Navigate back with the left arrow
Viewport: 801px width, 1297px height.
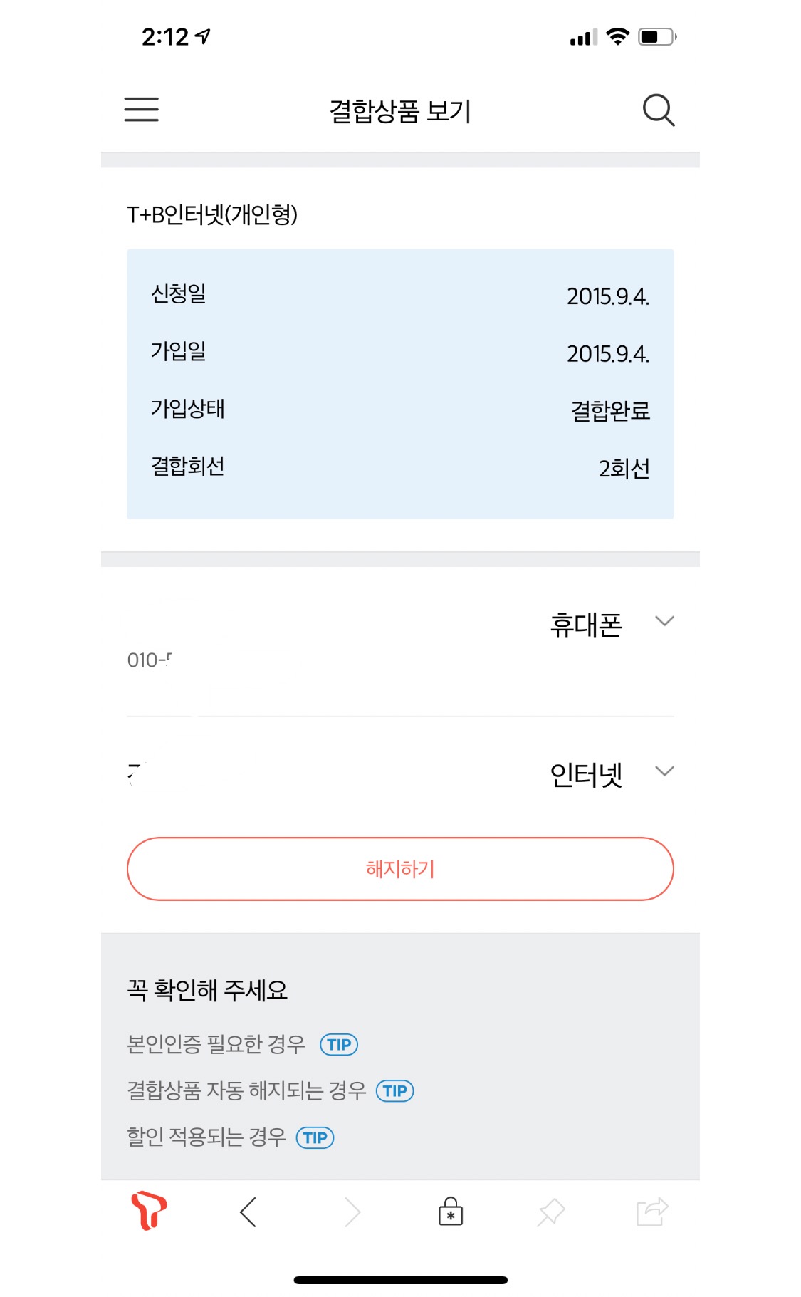point(248,1212)
